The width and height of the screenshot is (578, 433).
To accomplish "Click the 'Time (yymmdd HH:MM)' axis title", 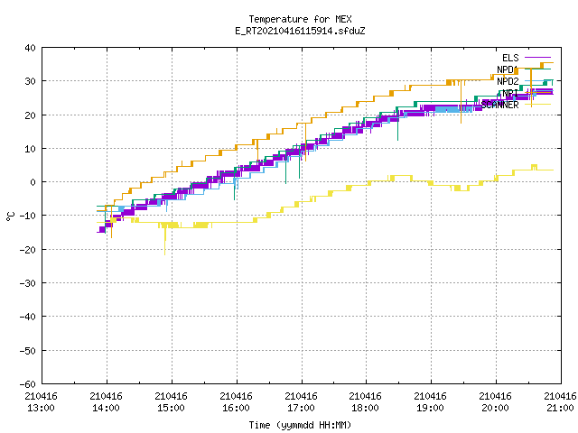I will click(300, 425).
